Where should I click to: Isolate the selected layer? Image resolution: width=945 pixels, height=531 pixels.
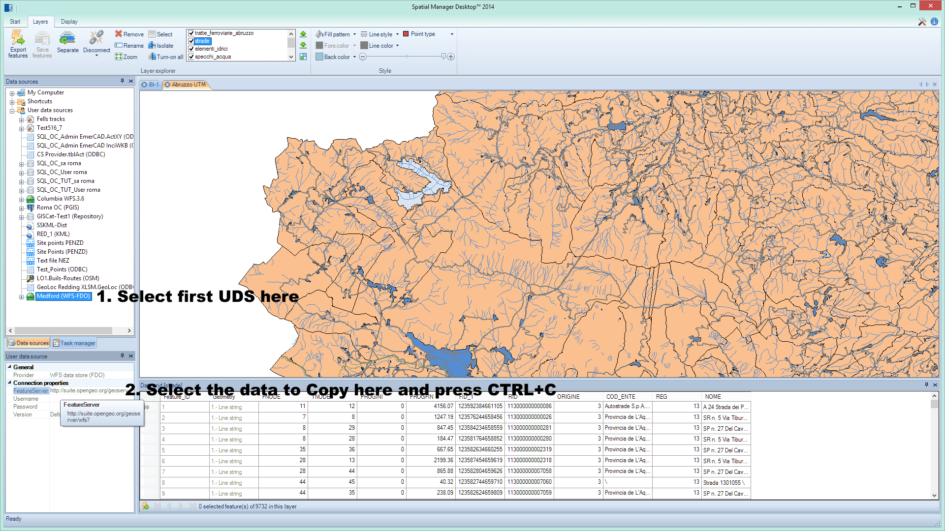[x=161, y=45]
